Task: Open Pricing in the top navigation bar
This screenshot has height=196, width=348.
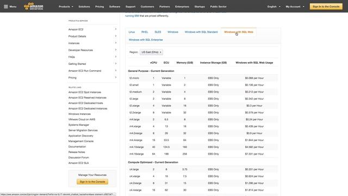Action: coord(100,7)
